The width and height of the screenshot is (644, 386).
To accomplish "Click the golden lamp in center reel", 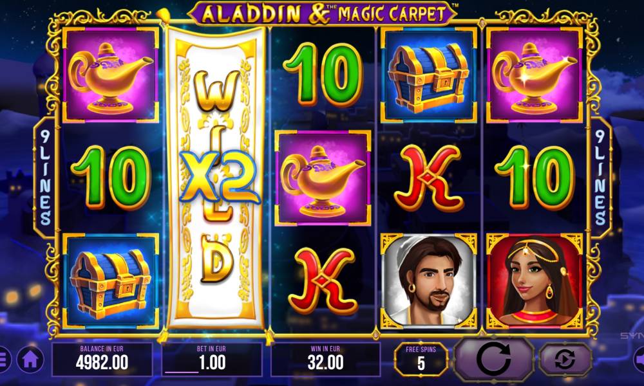I will pos(323,178).
